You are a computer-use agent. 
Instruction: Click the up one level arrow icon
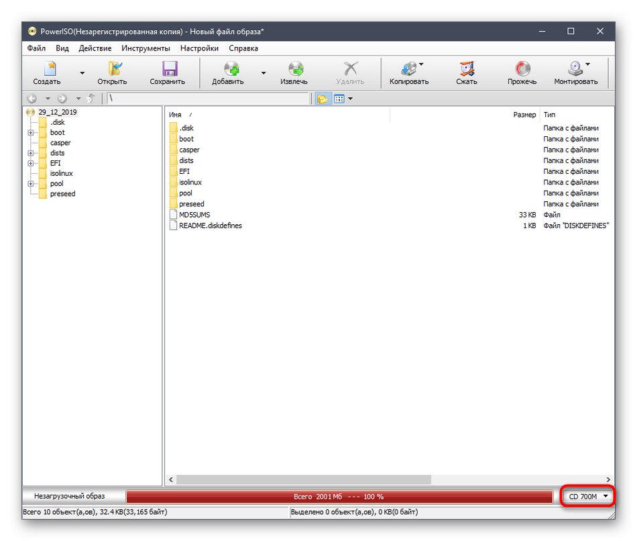pos(91,99)
